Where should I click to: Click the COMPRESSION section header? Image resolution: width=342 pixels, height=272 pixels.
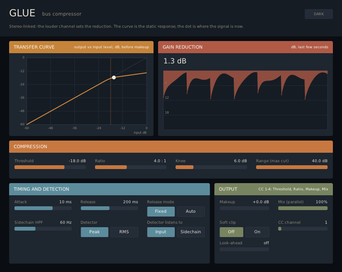click(x=171, y=147)
